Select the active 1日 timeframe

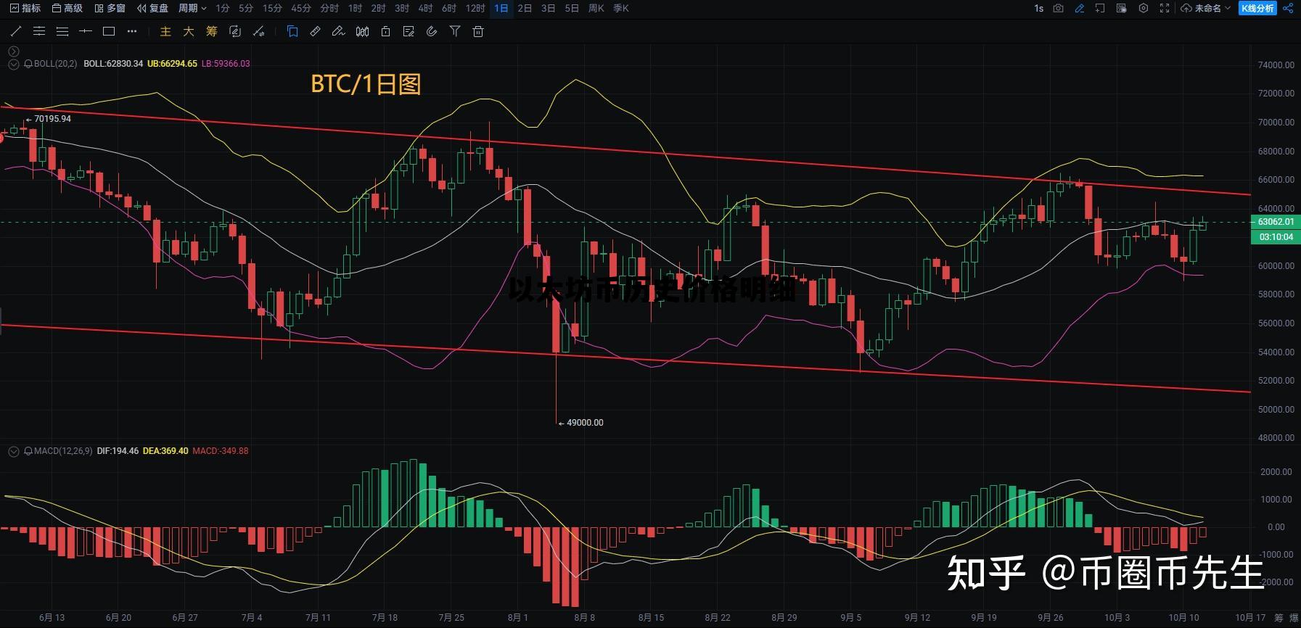[501, 8]
